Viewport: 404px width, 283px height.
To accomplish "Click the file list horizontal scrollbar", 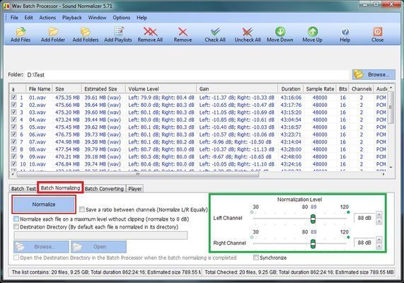I will tap(138, 174).
